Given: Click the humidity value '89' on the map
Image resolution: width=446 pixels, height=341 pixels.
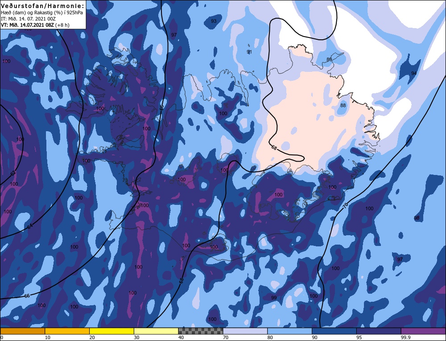Looking at the screenshot, I should (x=329, y=59).
